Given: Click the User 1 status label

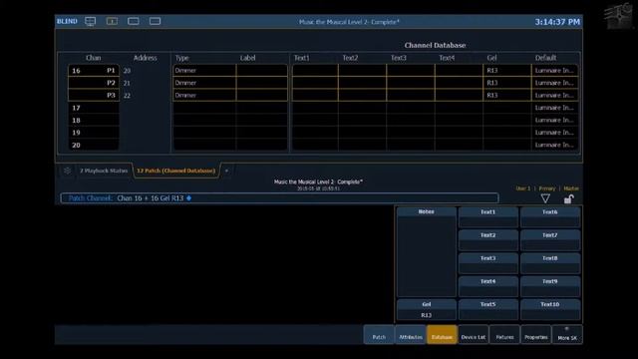Looking at the screenshot, I should pyautogui.click(x=523, y=188).
